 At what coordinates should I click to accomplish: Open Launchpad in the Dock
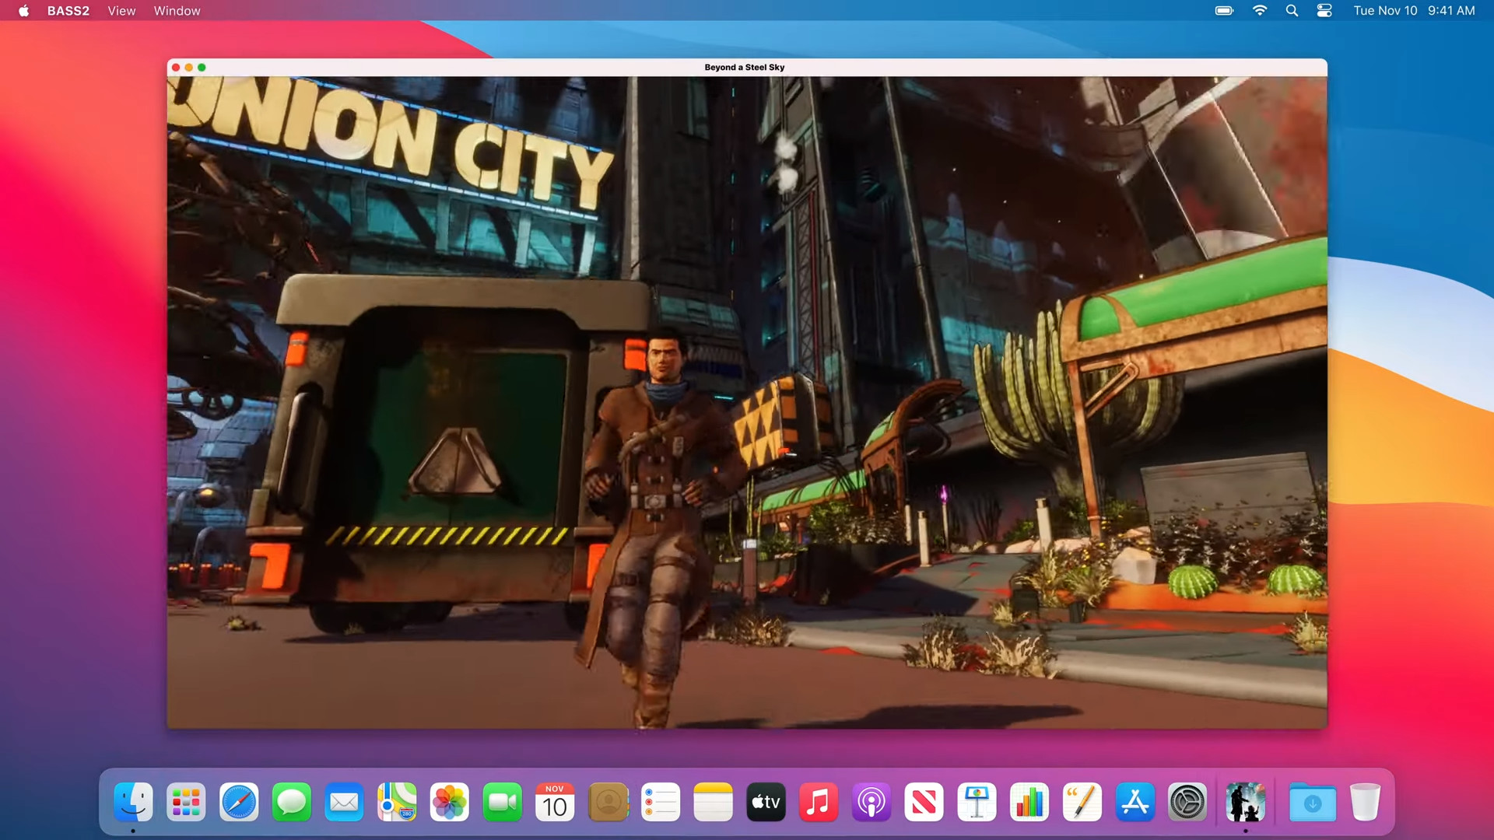(x=186, y=802)
